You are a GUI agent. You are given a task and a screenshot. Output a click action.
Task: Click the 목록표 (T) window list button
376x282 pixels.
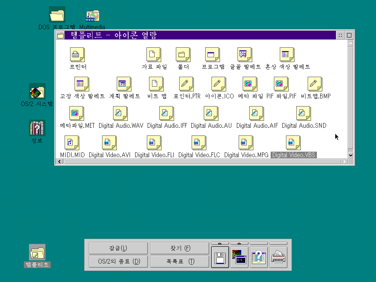click(180, 261)
